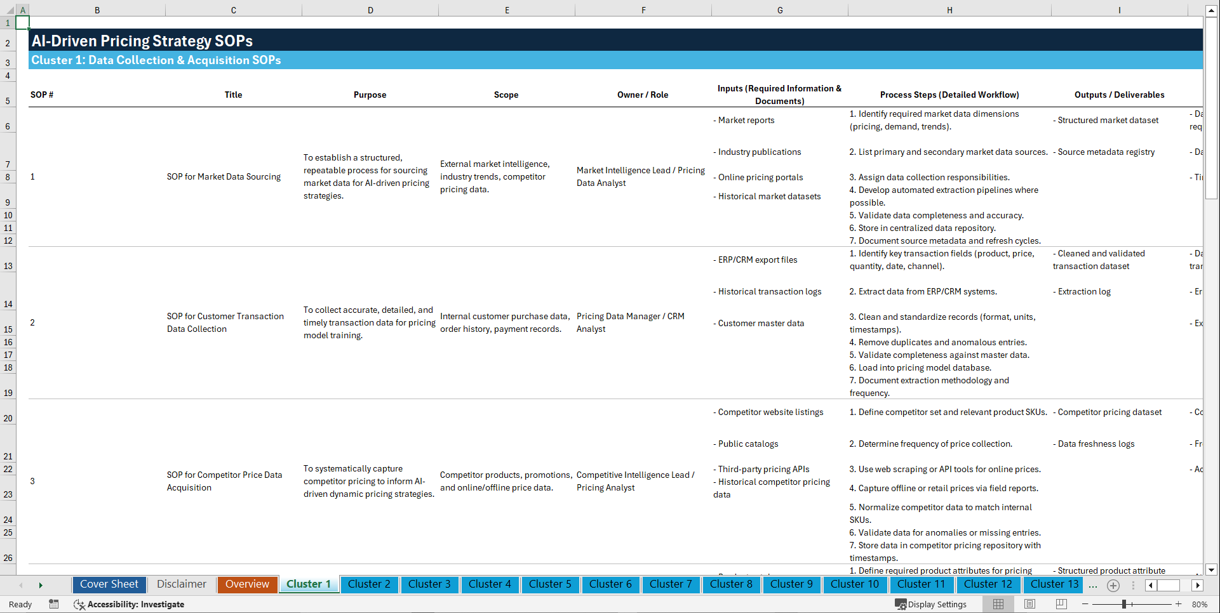
Task: Expand hidden sheets via the ellipsis
Action: click(x=1093, y=585)
